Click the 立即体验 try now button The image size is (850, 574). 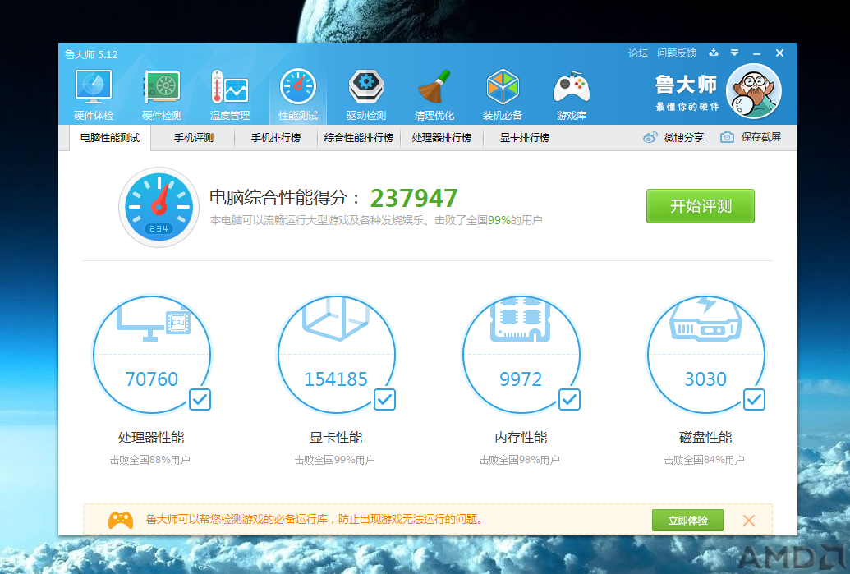pyautogui.click(x=687, y=521)
